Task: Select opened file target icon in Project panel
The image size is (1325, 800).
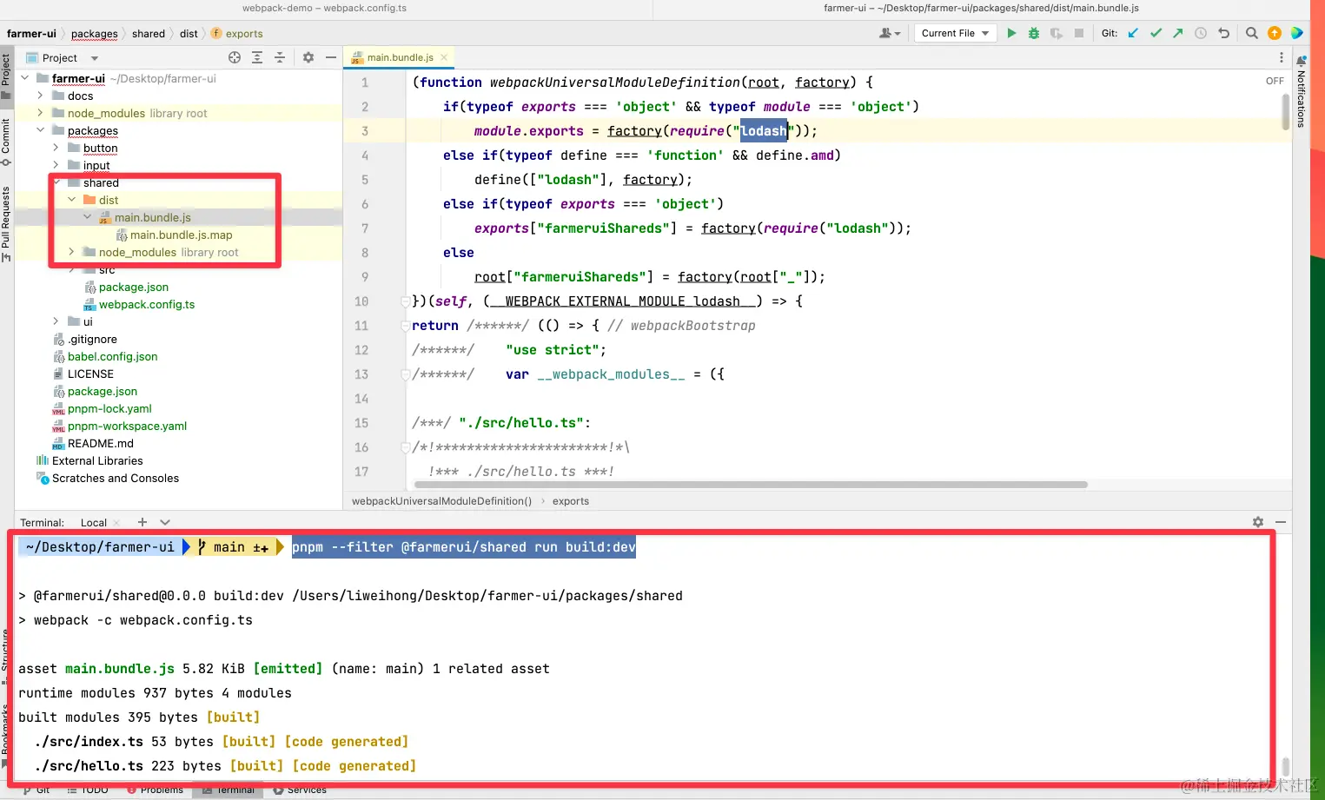Action: [x=235, y=57]
